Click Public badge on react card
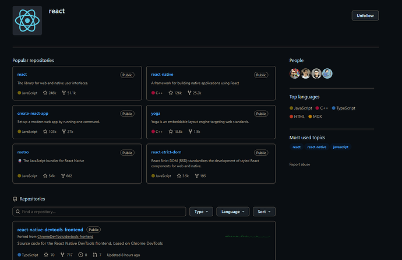The width and height of the screenshot is (402, 260). pos(127,75)
